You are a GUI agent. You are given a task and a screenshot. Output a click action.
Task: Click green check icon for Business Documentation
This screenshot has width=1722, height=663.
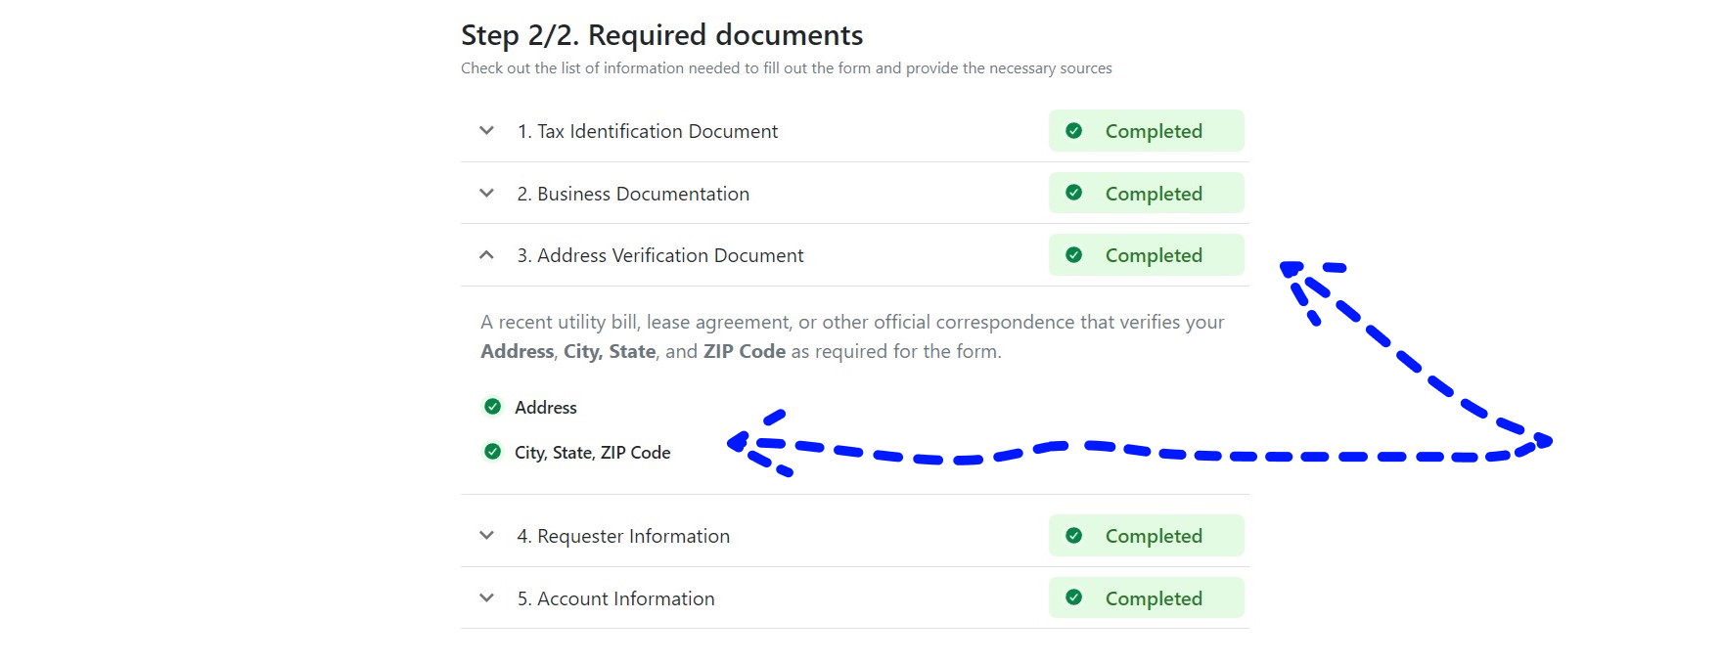coord(1073,193)
